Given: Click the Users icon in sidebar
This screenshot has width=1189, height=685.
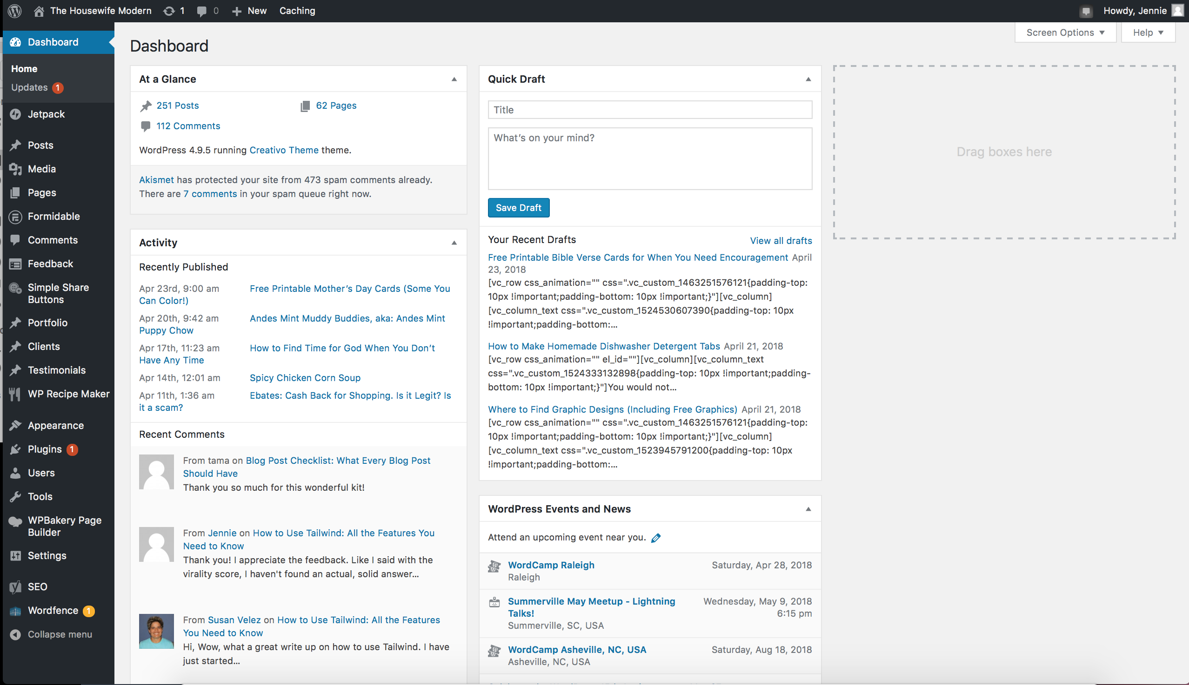Looking at the screenshot, I should click(15, 473).
